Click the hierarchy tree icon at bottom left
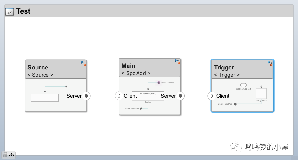The image size is (298, 160). 12,155
